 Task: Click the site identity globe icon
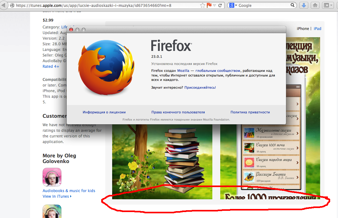(12, 5)
